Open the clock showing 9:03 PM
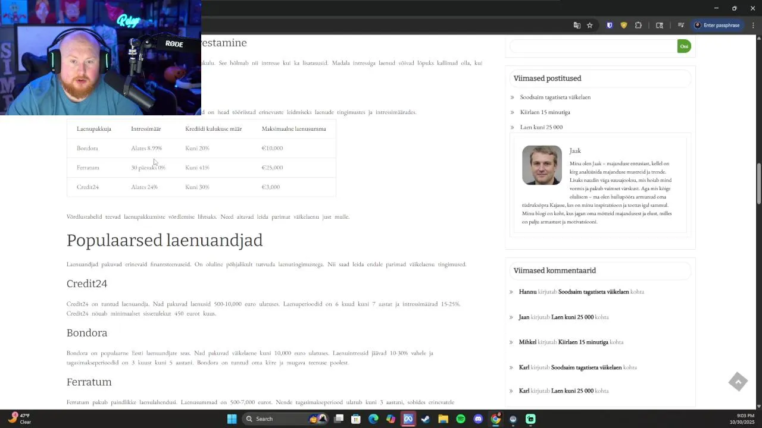 point(742,419)
